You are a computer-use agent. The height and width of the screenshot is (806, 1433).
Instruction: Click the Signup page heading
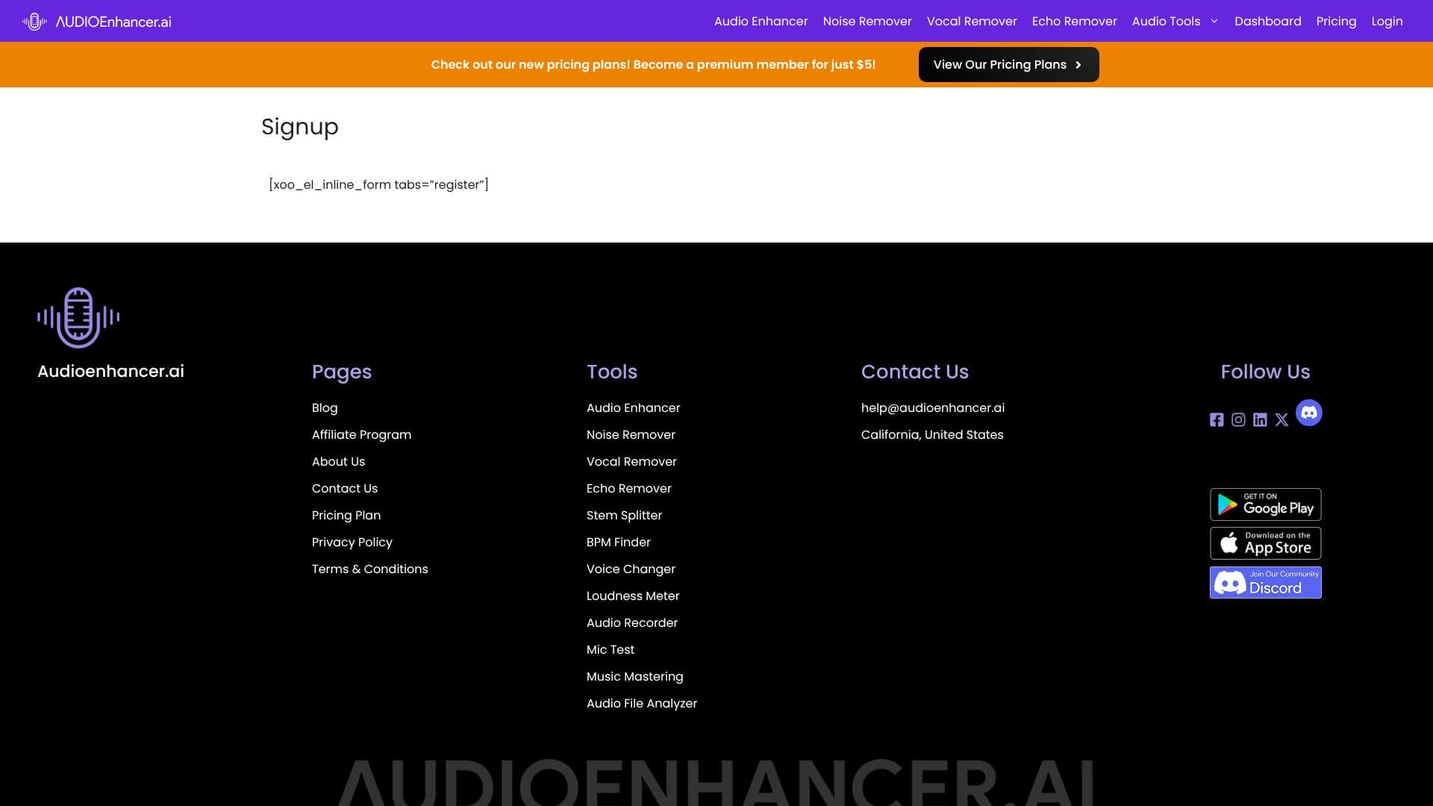[299, 127]
